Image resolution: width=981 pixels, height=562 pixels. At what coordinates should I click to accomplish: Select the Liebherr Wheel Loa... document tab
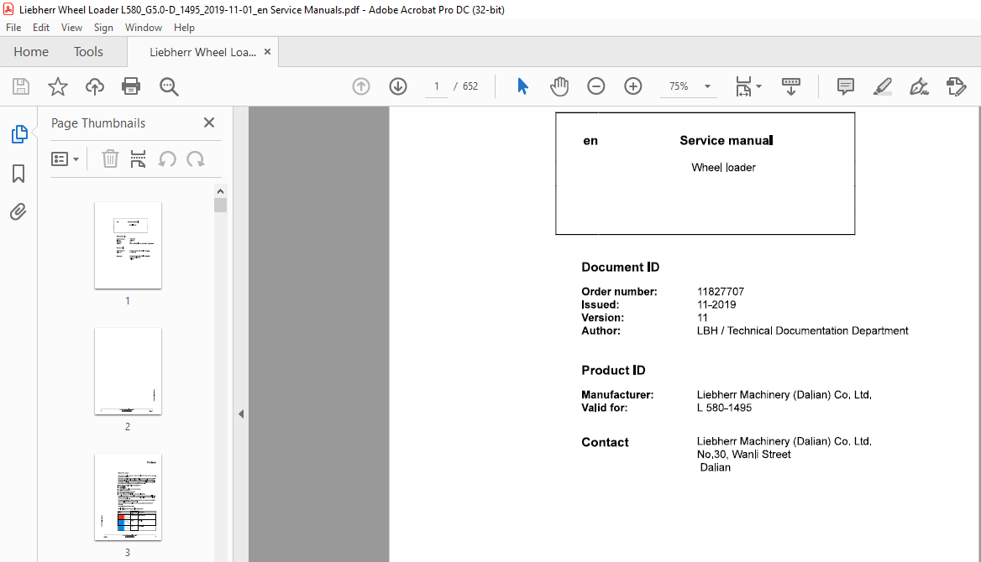click(202, 52)
